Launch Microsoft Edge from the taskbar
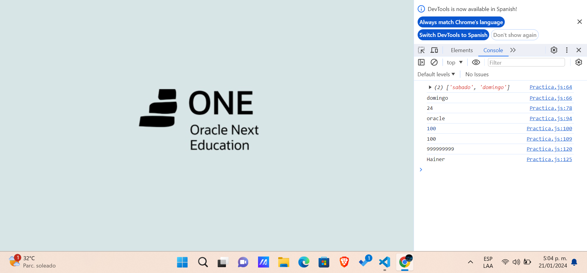 pyautogui.click(x=304, y=262)
